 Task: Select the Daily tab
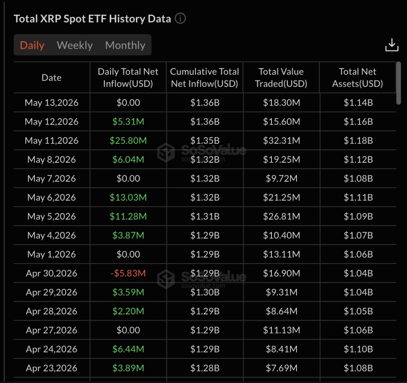point(32,45)
